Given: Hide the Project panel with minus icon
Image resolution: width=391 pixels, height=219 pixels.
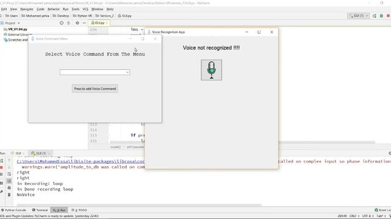Looking at the screenshot, I should click(x=84, y=23).
